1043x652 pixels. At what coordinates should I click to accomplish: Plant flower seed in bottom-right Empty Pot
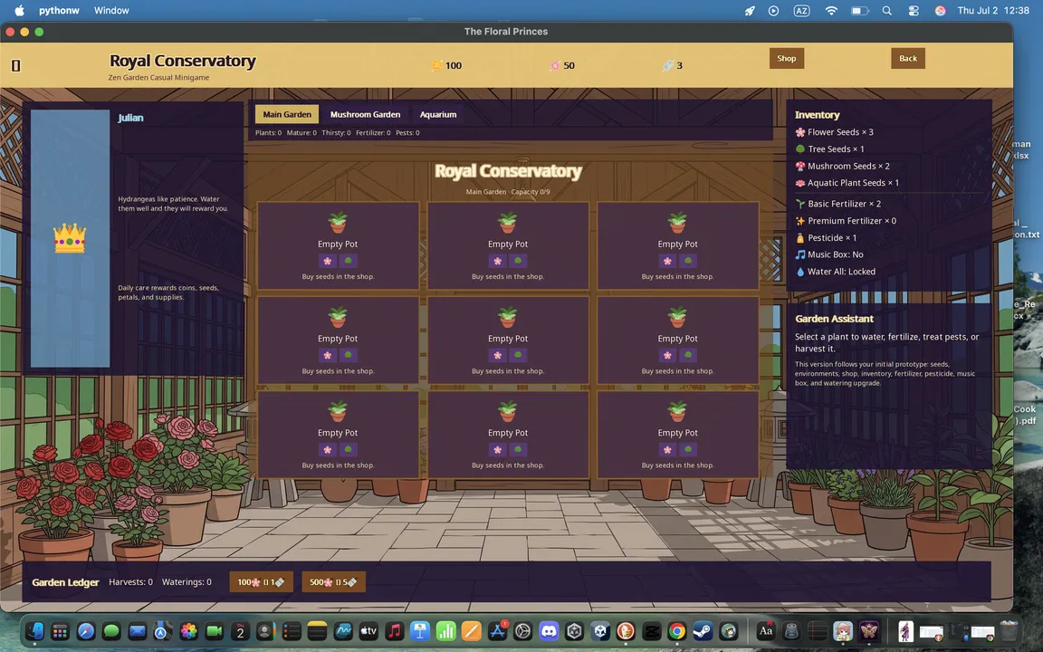[x=667, y=450]
